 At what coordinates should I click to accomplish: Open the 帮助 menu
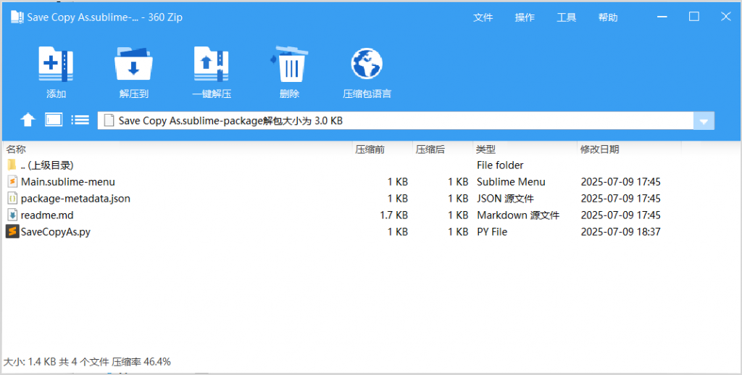[x=608, y=18]
